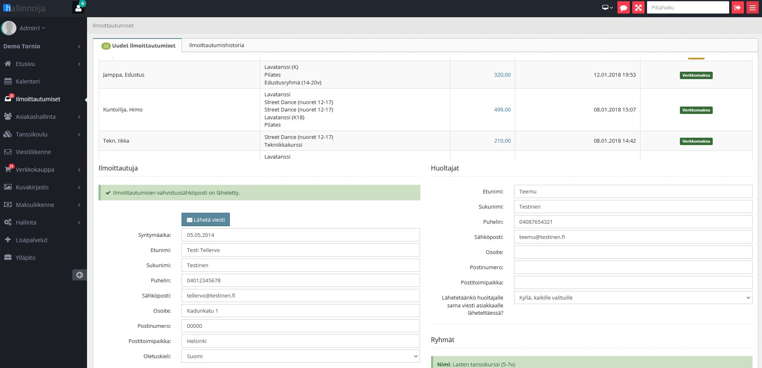Open the red hamburger menu icon

tap(752, 7)
